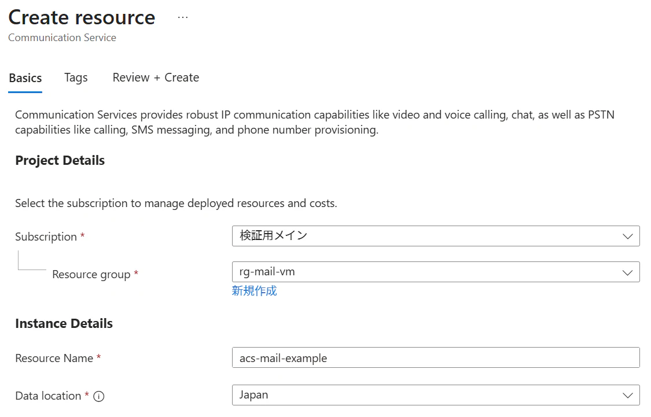The image size is (651, 417).
Task: Click the Resource group field label
Action: pos(91,274)
